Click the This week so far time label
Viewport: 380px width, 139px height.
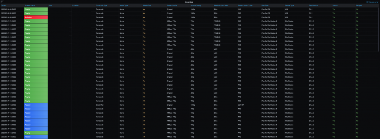tap(374, 2)
